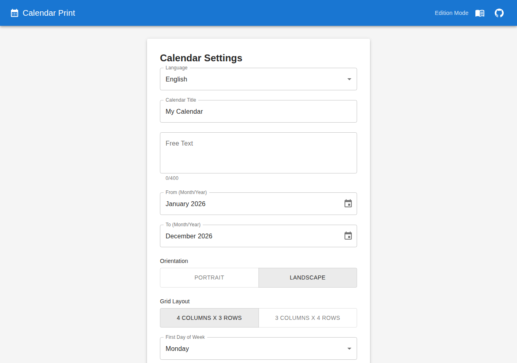This screenshot has height=363, width=517.
Task: Switch to 3 Columns x 4 Rows layout
Action: pos(307,318)
